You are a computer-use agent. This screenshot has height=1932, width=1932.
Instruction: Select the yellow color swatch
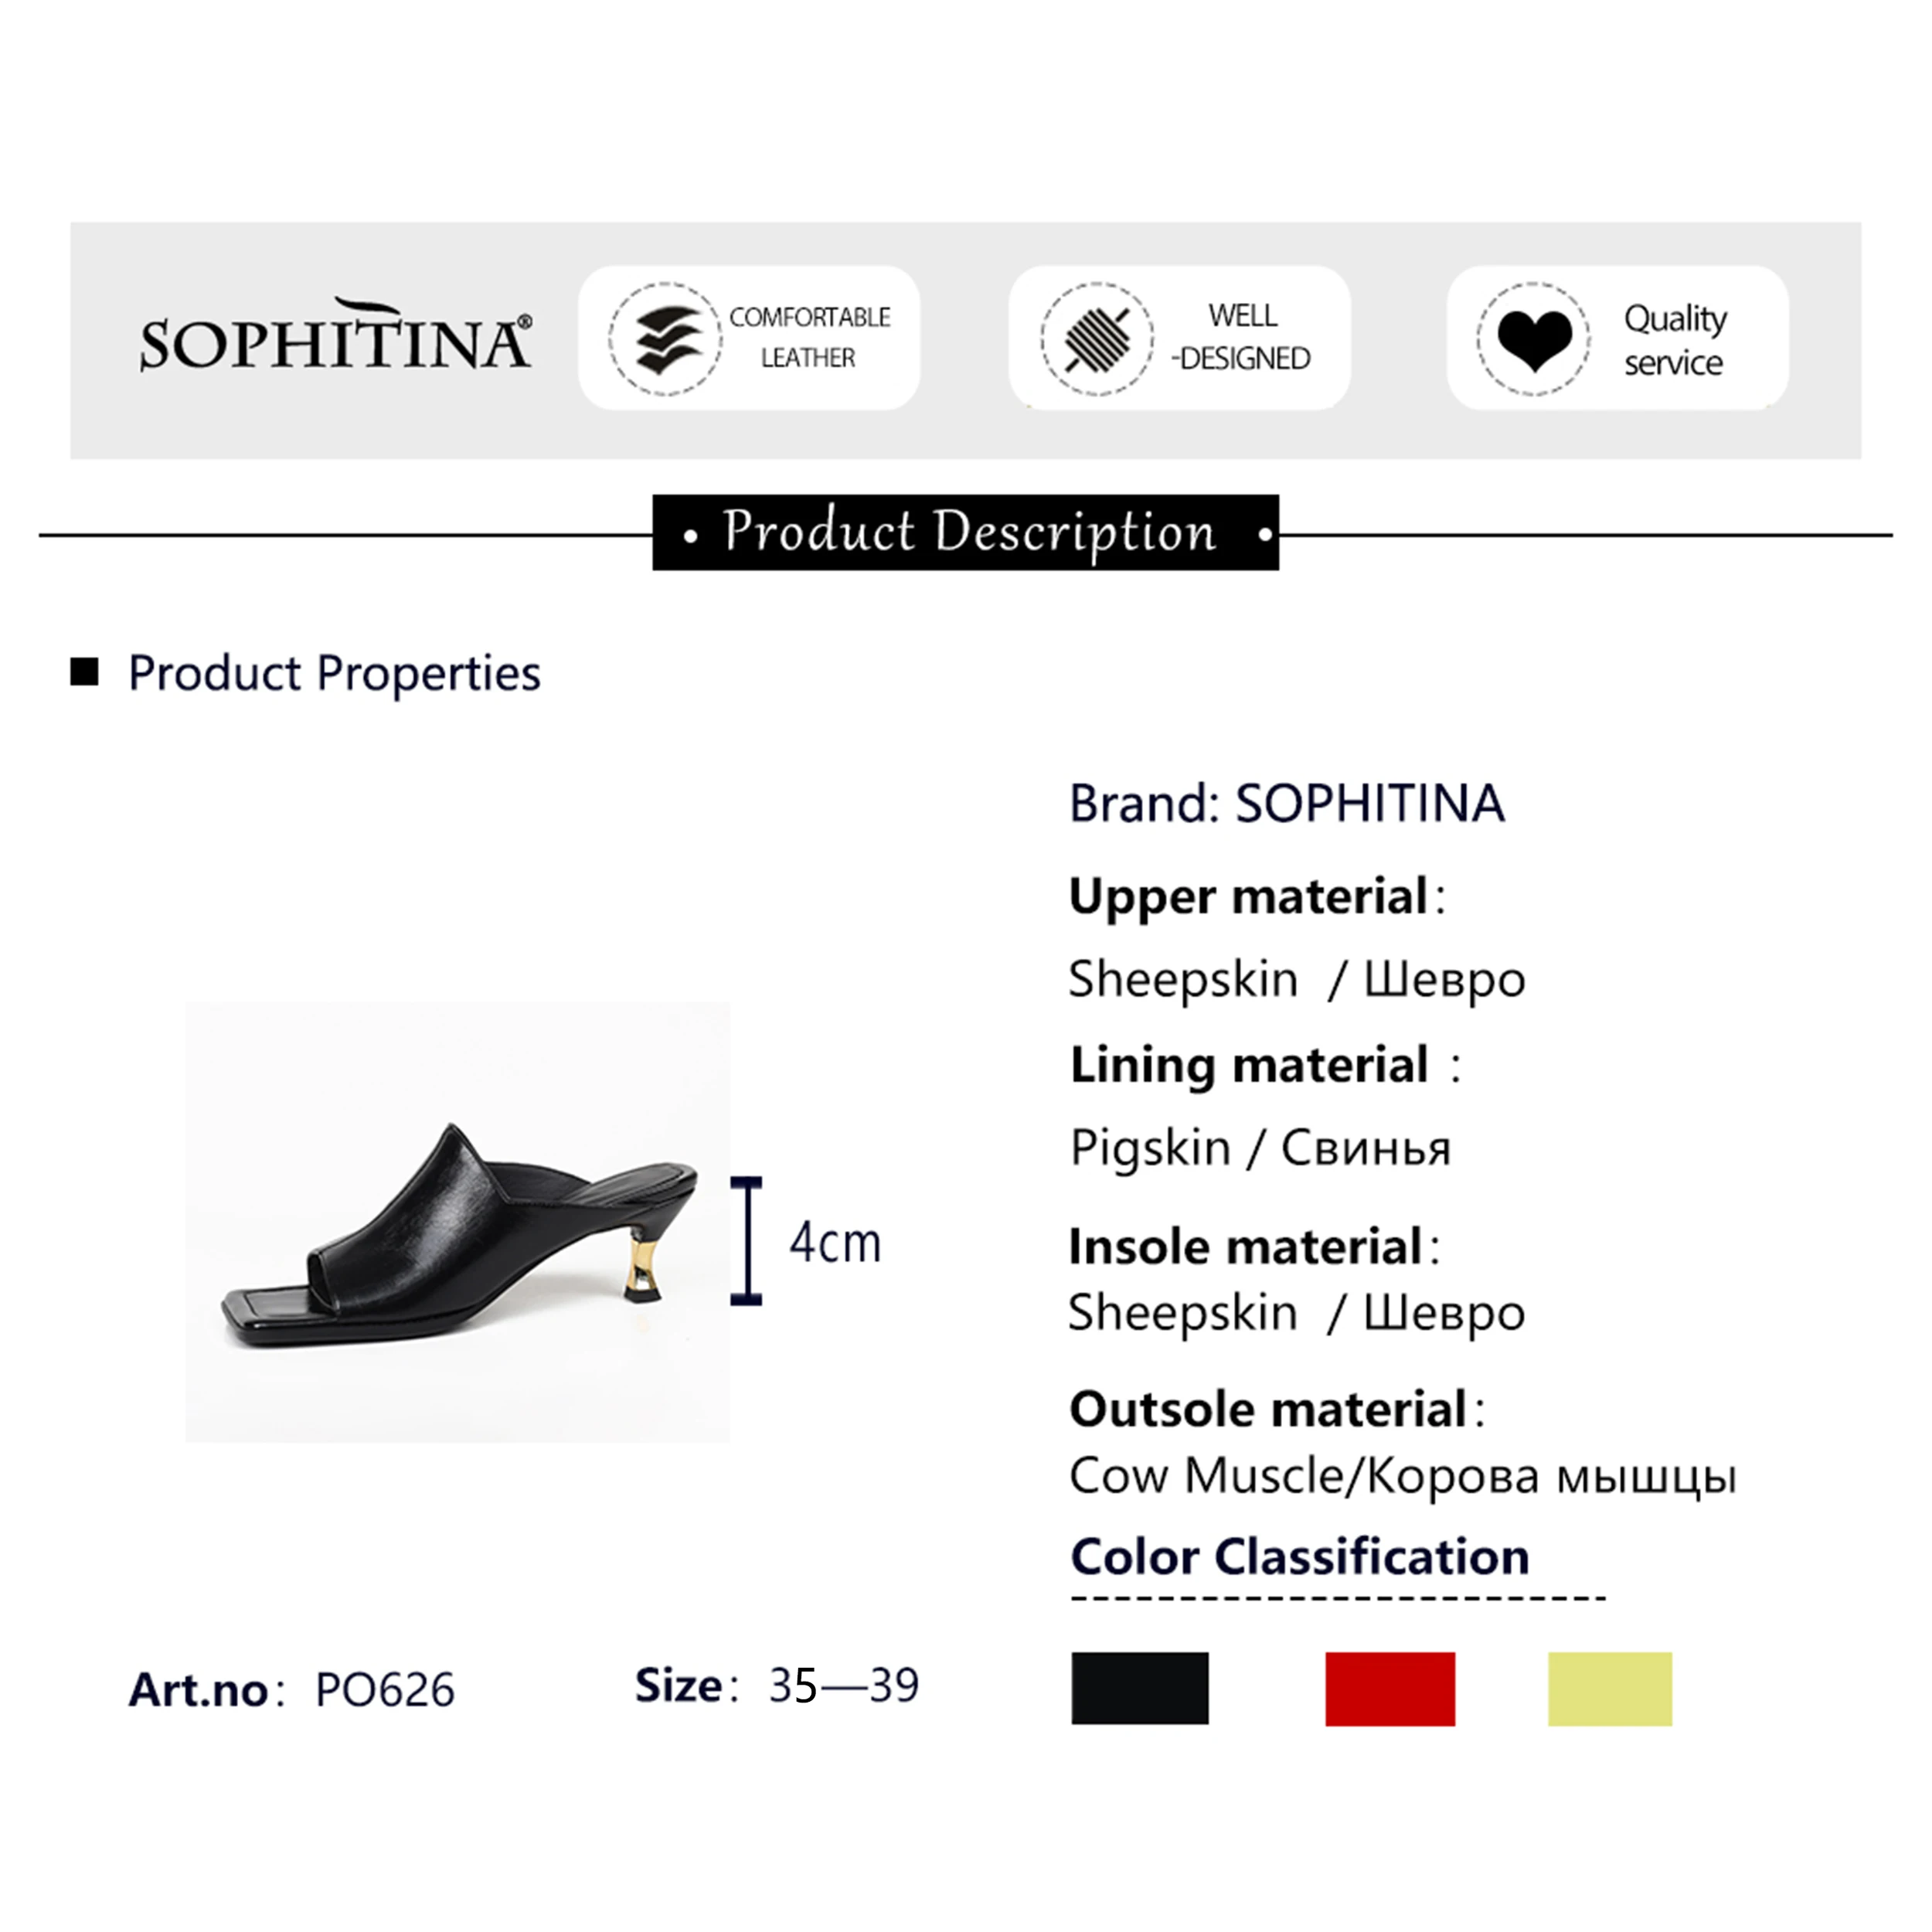coord(1609,1688)
